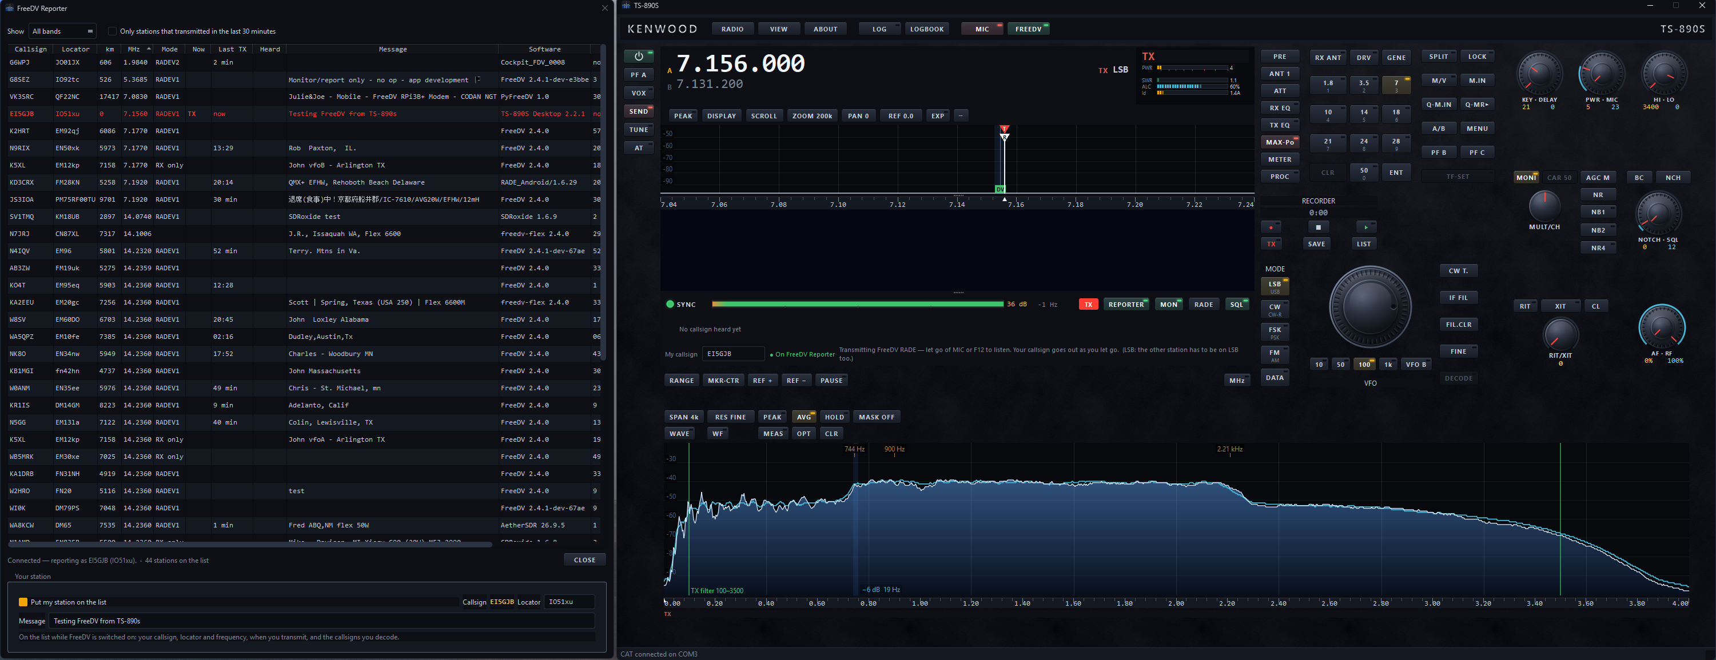This screenshot has height=660, width=1716.
Task: Adjust the MULT/CH knob
Action: [x=1544, y=206]
